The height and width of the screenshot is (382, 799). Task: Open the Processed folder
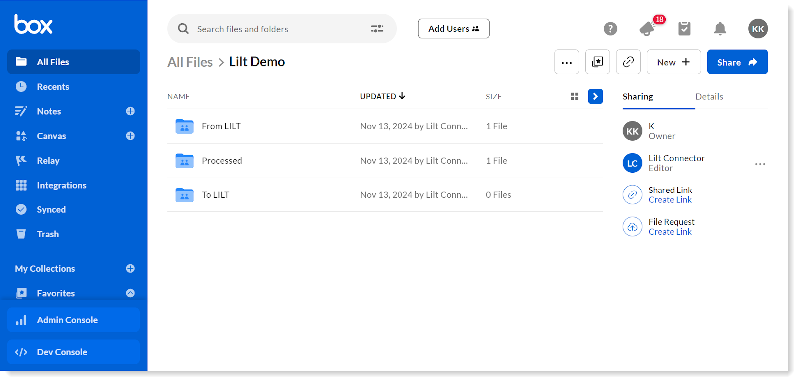click(222, 161)
